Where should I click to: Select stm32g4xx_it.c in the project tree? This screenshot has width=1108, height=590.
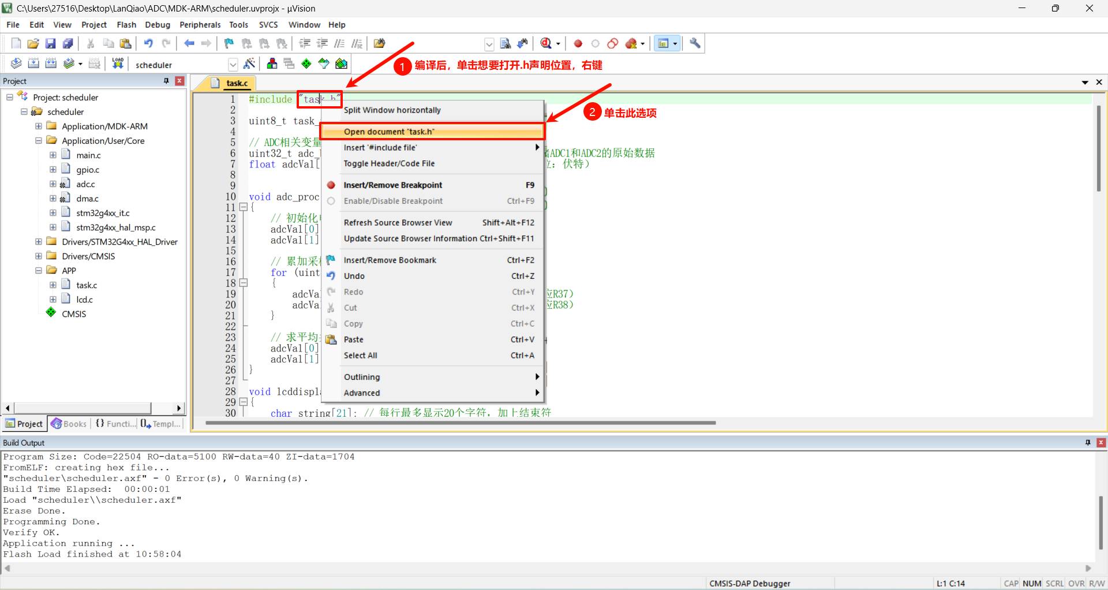[x=103, y=213]
